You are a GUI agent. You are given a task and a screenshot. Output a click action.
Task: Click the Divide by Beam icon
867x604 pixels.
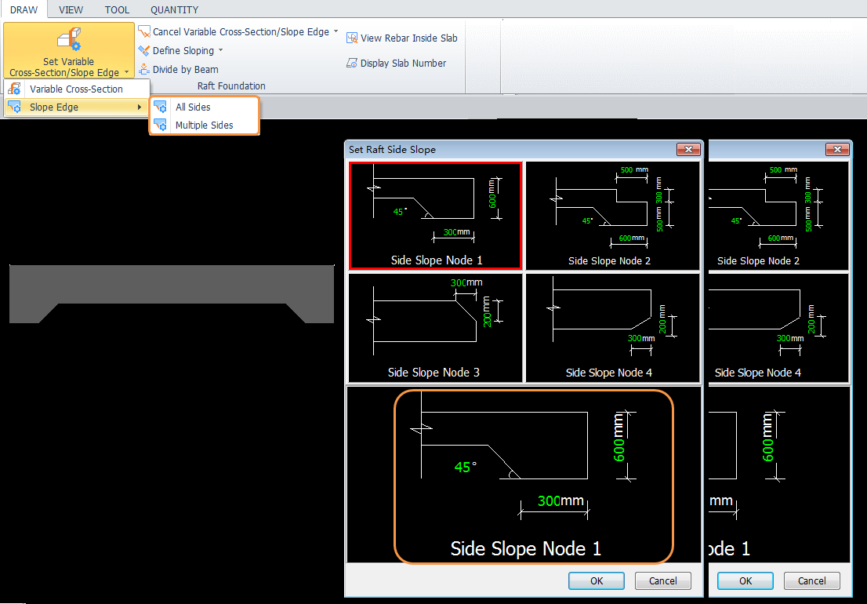pos(144,70)
